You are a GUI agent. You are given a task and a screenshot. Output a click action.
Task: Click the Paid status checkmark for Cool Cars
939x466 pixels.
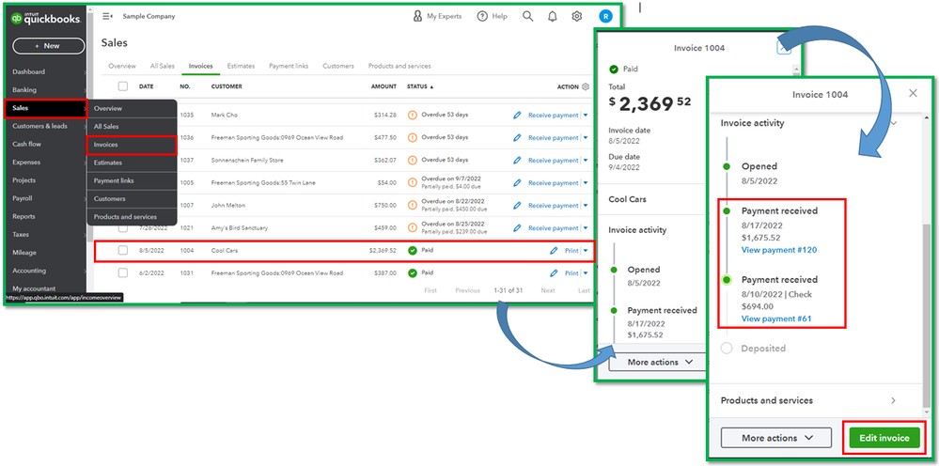pos(412,251)
